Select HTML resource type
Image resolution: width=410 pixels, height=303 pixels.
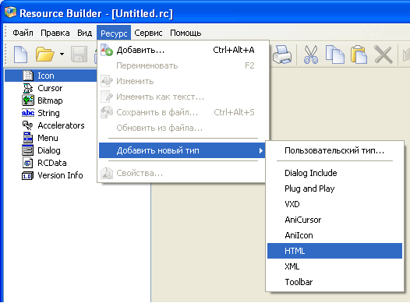point(334,251)
